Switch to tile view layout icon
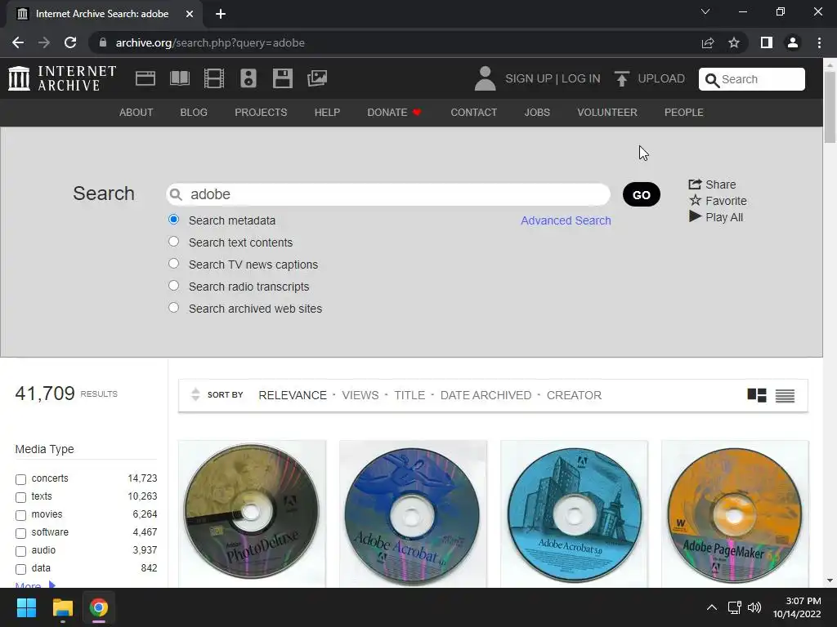Viewport: 837px width, 627px height. [x=756, y=395]
